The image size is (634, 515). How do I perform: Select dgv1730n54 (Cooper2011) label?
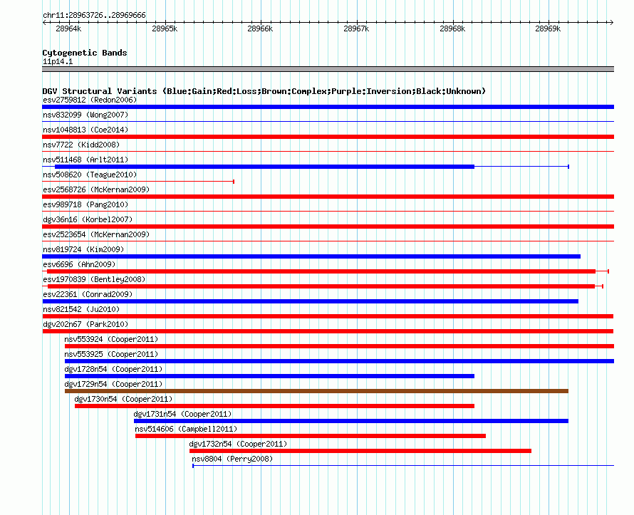pos(123,399)
